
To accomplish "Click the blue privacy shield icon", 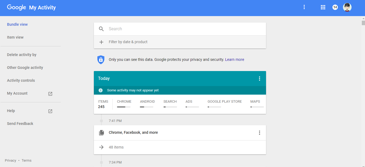I will pyautogui.click(x=101, y=60).
